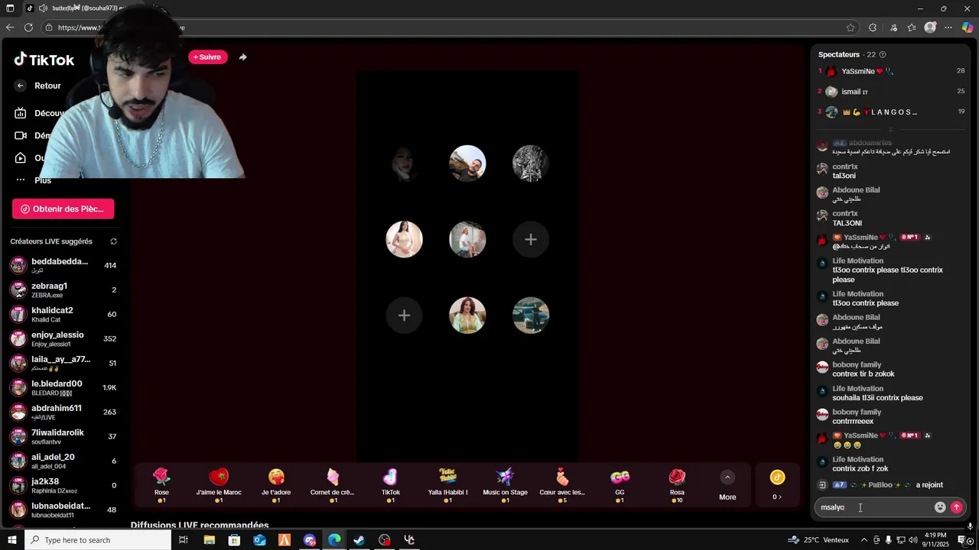Open Windows Start menu
Viewport: 979px width, 550px height.
coord(11,540)
